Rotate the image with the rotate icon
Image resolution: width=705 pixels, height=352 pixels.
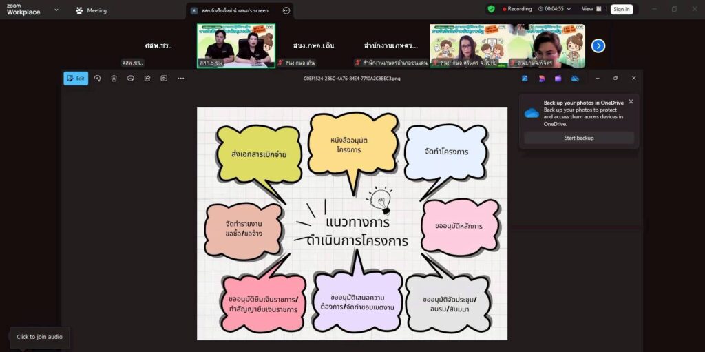[x=97, y=79]
